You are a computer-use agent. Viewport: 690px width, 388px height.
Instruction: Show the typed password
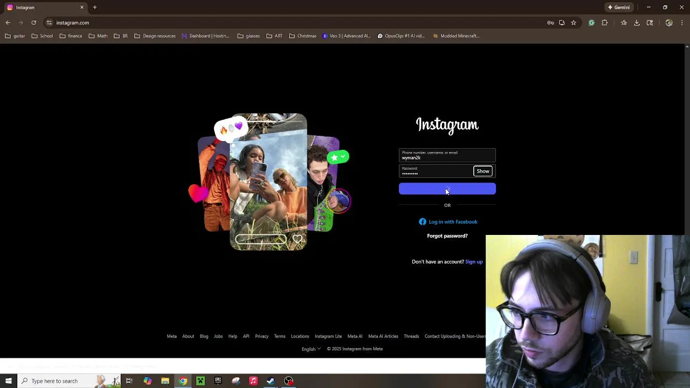tap(483, 171)
